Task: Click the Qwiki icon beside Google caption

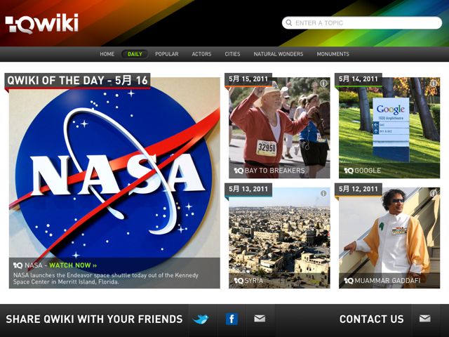Action: 349,171
